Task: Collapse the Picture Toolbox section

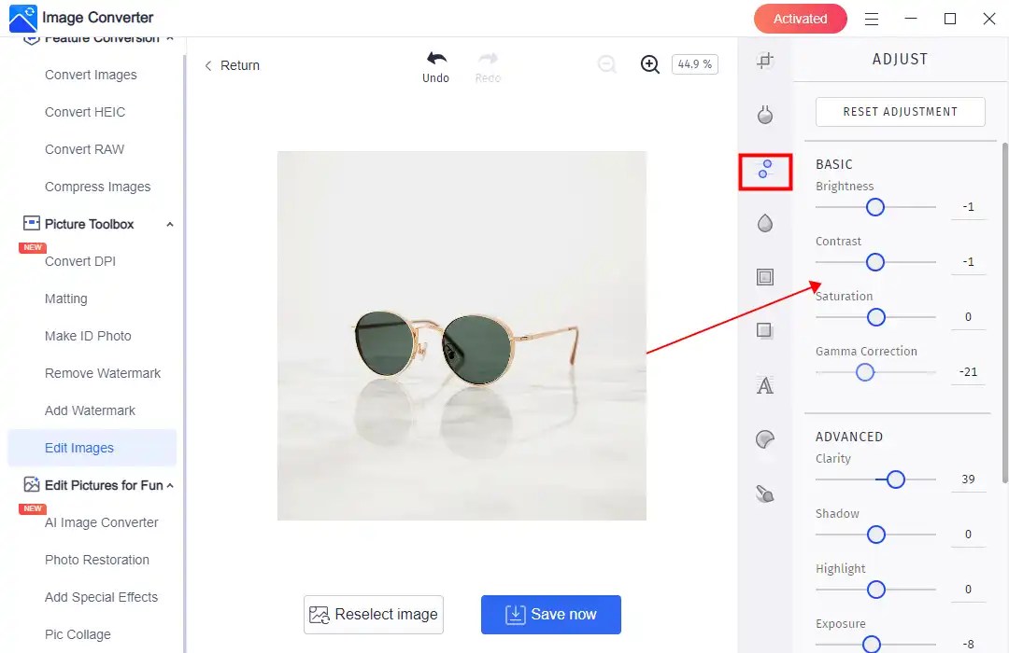Action: click(x=169, y=224)
